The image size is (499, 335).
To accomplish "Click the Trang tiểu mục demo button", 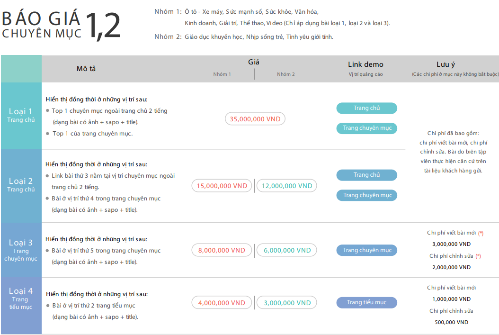I will coord(366,302).
